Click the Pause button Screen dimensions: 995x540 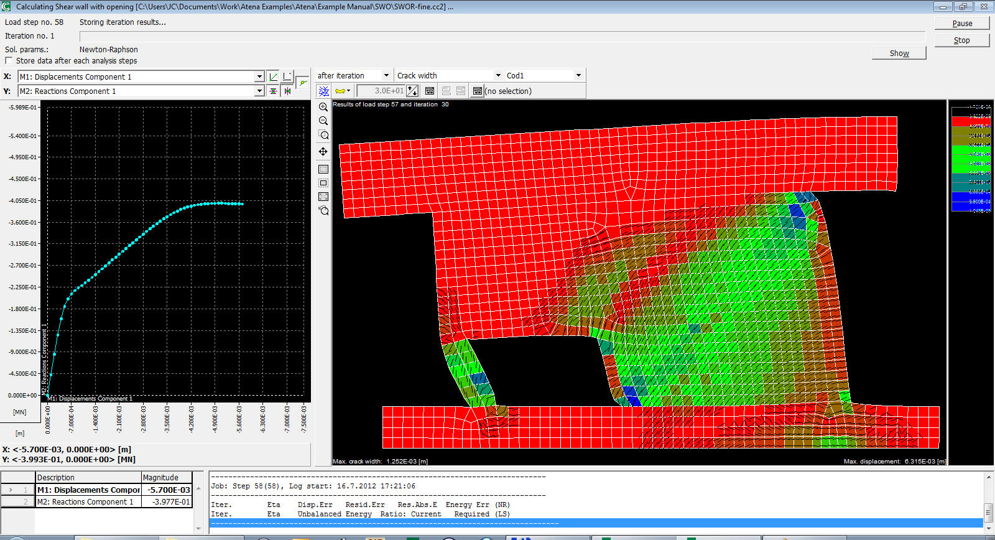point(962,23)
